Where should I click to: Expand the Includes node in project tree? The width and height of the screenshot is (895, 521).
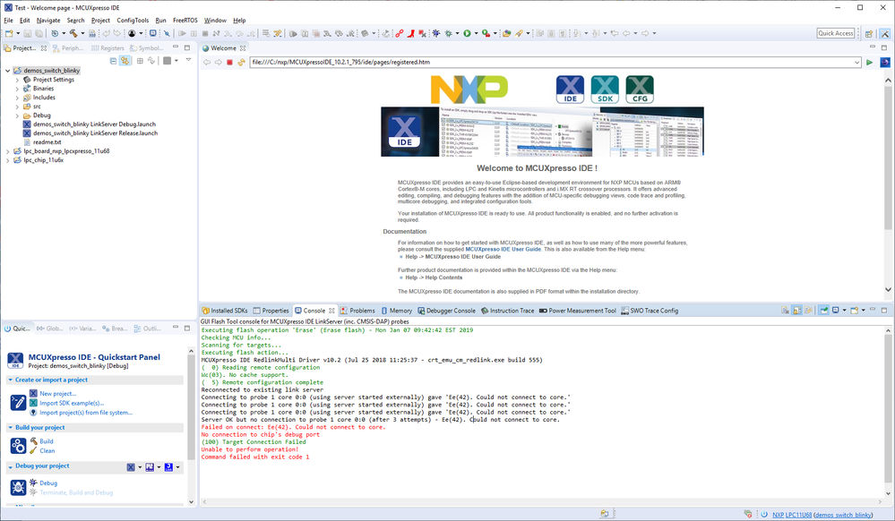[17, 98]
